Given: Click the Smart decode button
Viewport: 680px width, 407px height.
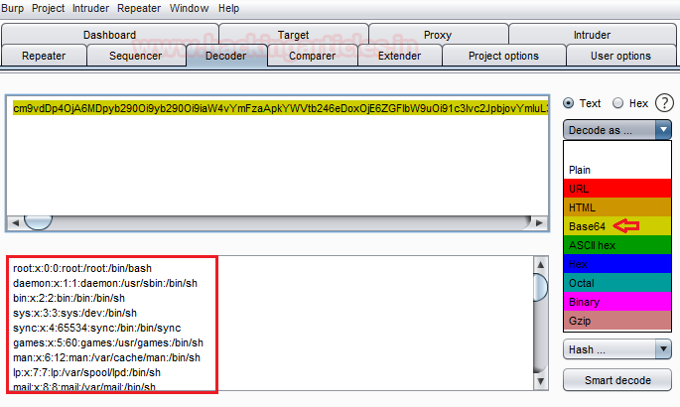Looking at the screenshot, I should (x=617, y=380).
